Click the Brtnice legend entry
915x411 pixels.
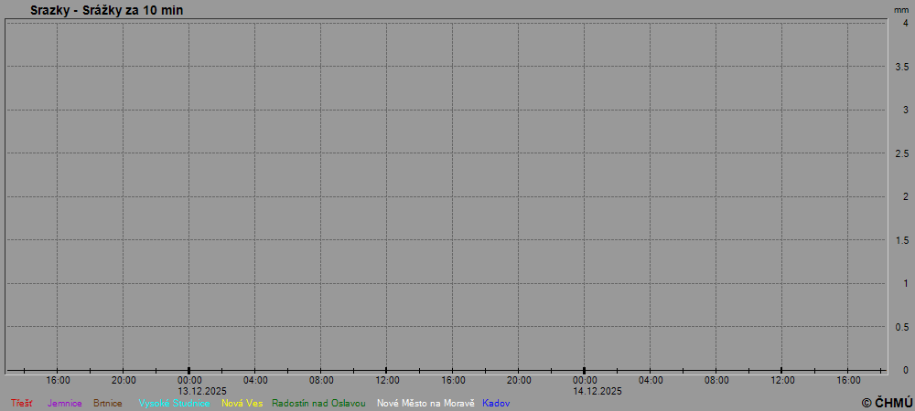tap(108, 403)
